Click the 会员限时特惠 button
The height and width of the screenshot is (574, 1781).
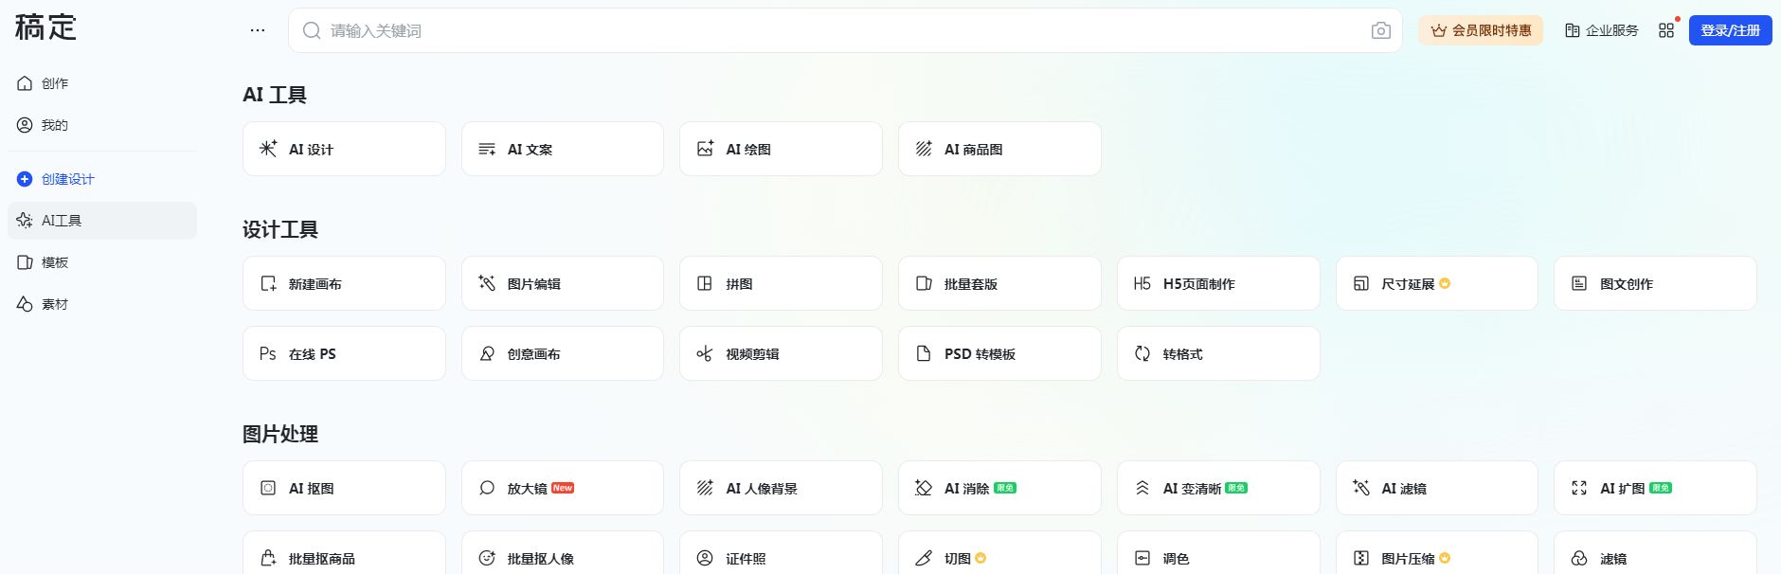tap(1480, 30)
